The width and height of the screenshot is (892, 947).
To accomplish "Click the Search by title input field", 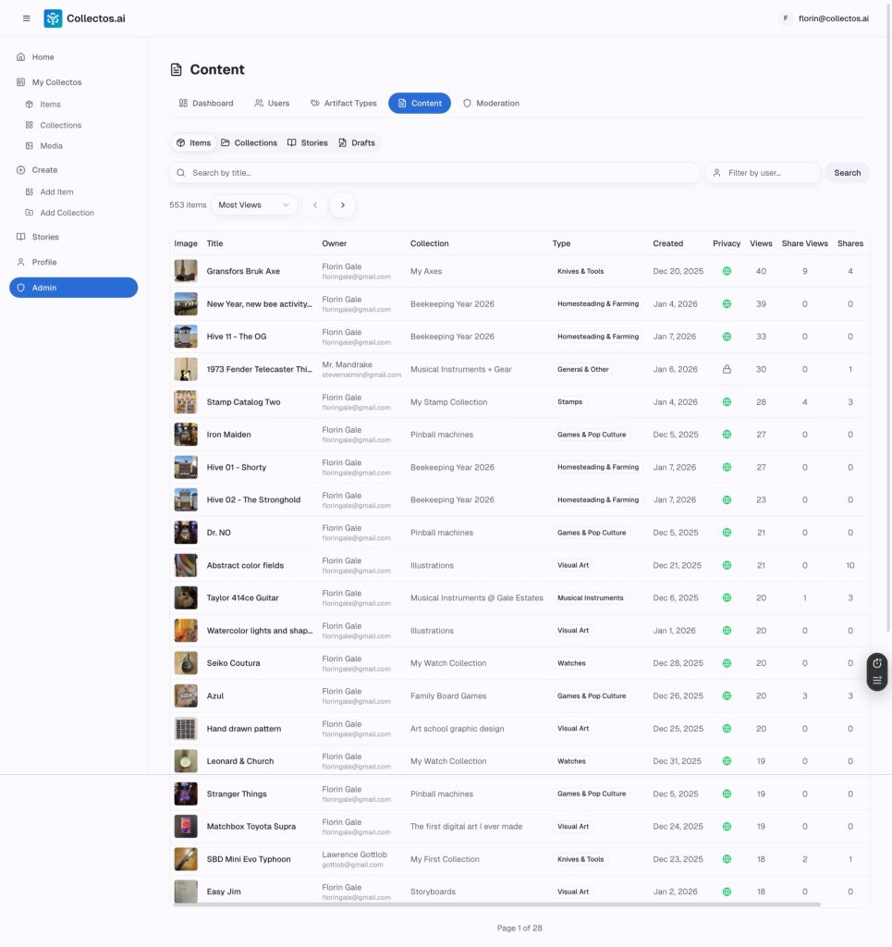I will 434,173.
